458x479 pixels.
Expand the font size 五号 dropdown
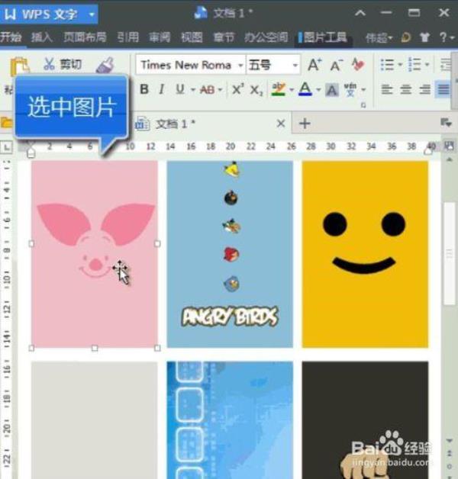[x=295, y=65]
